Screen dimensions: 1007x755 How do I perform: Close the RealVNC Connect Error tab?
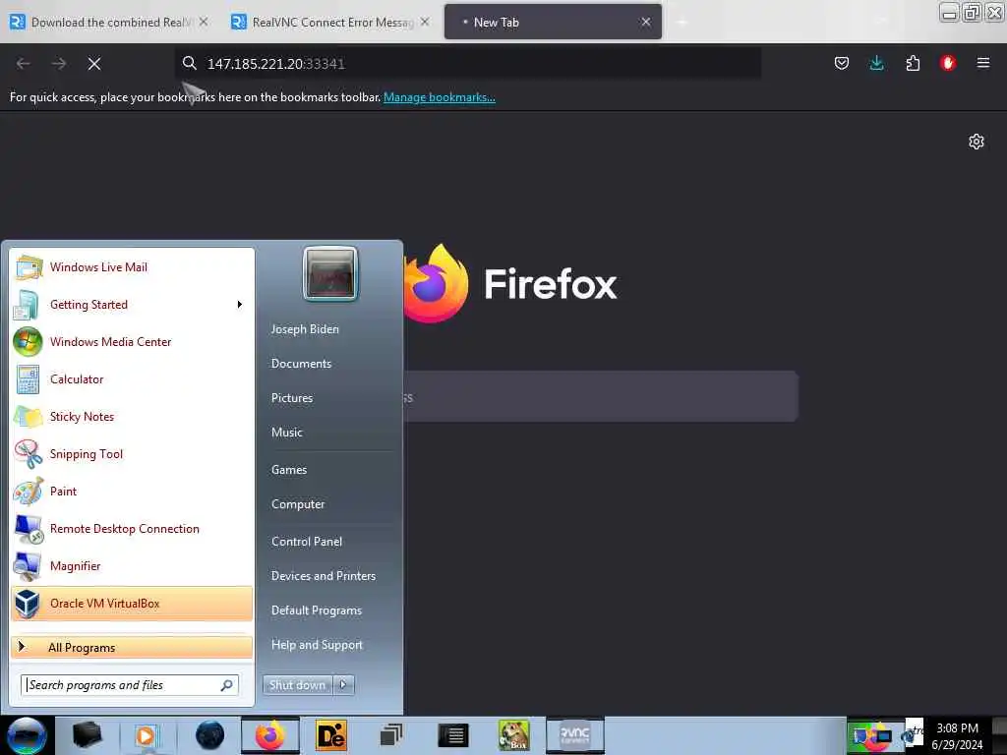(x=425, y=22)
